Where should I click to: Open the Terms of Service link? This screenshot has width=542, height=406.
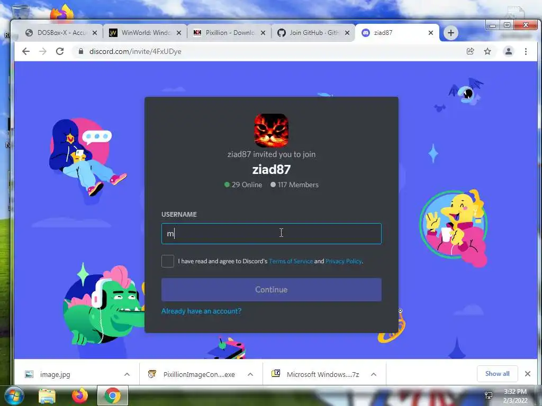pyautogui.click(x=291, y=261)
